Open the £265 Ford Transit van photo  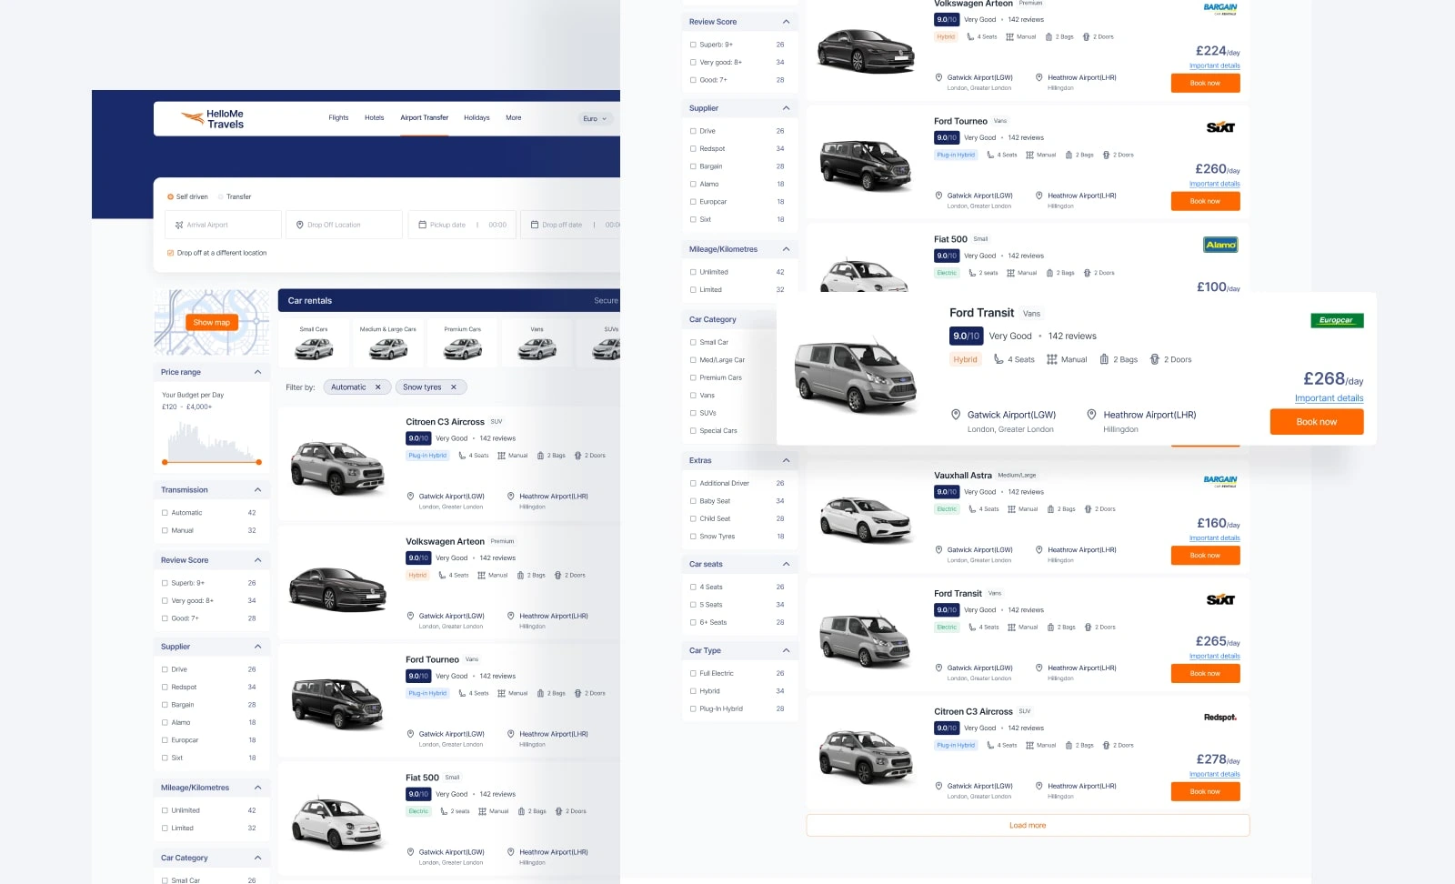pyautogui.click(x=865, y=639)
